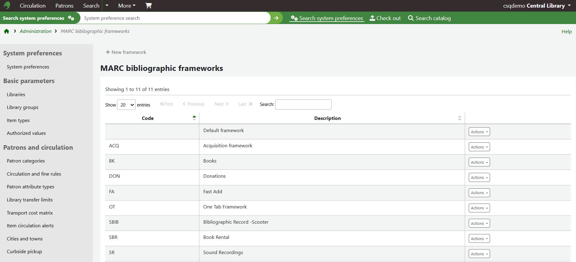
Task: Open the csqdemo Central Library user menu
Action: click(537, 6)
